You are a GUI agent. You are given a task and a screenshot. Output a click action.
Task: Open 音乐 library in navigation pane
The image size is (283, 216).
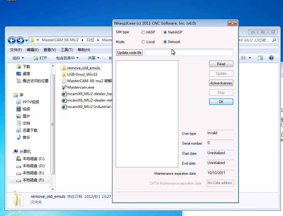click(23, 137)
